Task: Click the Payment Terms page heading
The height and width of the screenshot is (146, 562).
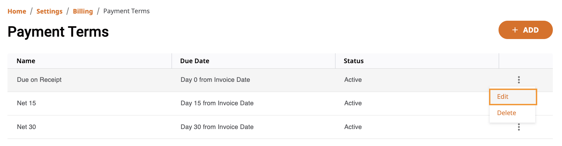Action: coord(58,32)
